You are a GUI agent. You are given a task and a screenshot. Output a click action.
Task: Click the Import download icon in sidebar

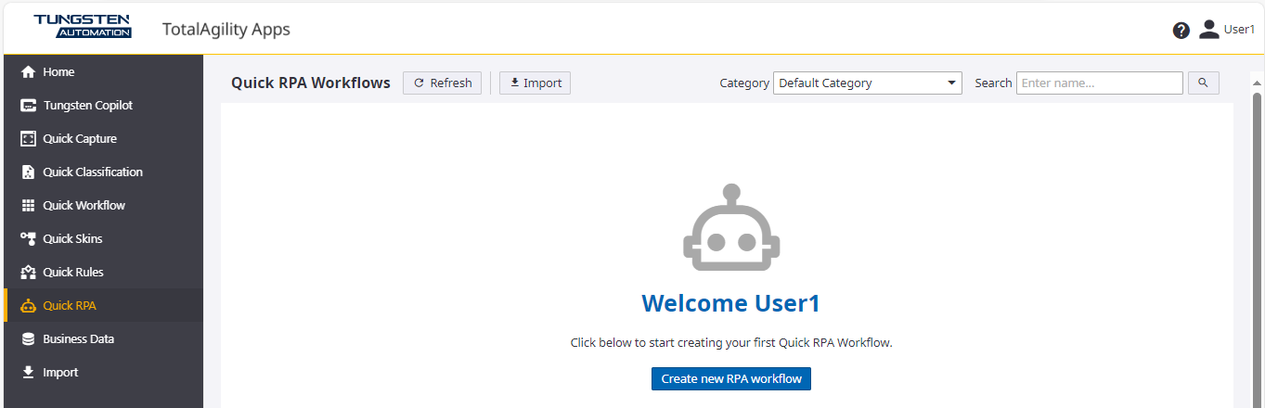[x=28, y=373]
